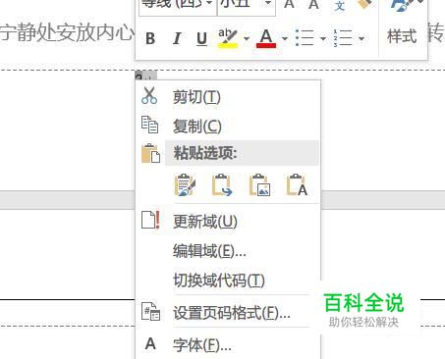
Task: Click the phonetic guide 文 icon
Action: tap(339, 5)
